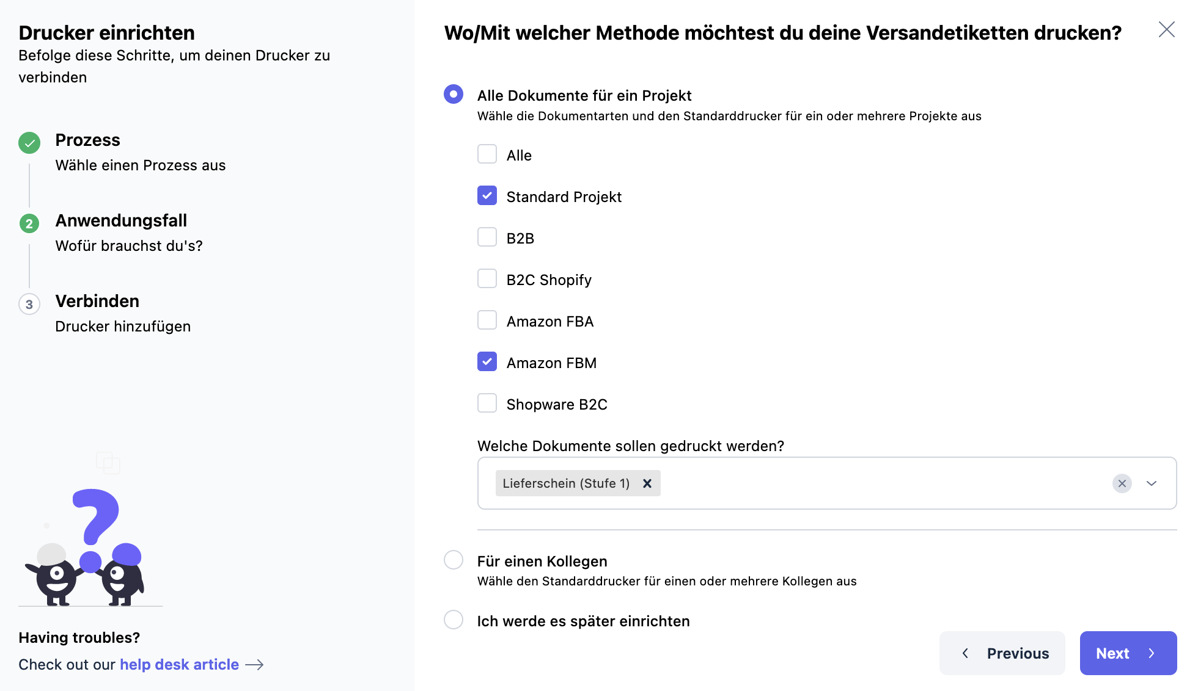Select the Für einen Kollegen radio option
The image size is (1198, 691).
coord(454,560)
